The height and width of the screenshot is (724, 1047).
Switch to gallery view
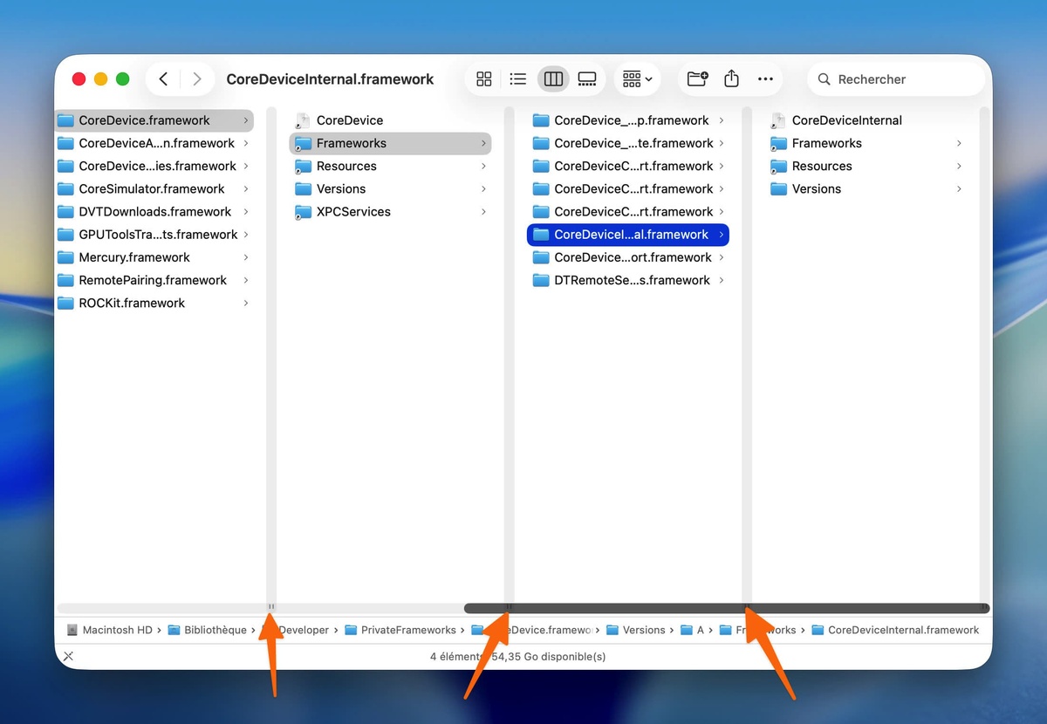tap(587, 79)
